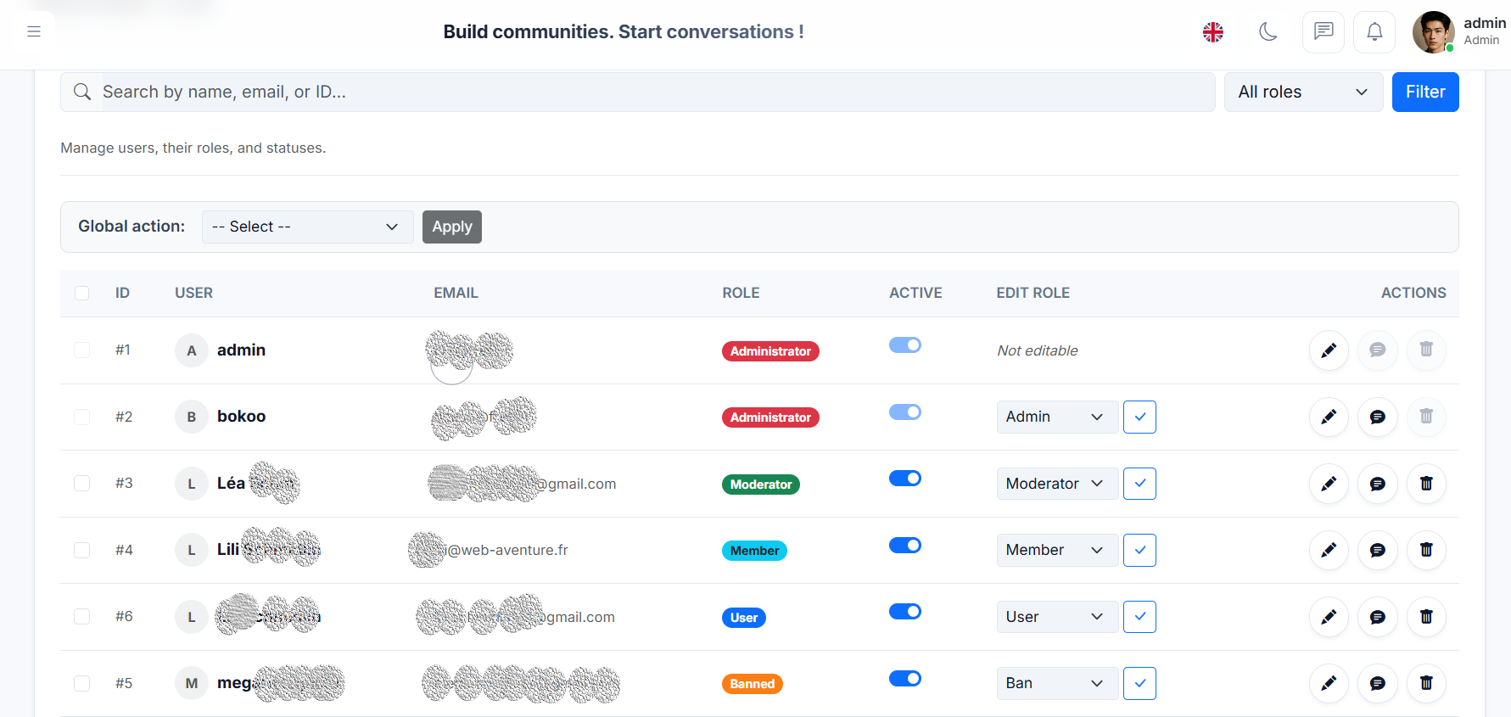Click the ROLE column header
The width and height of the screenshot is (1511, 717).
point(741,293)
